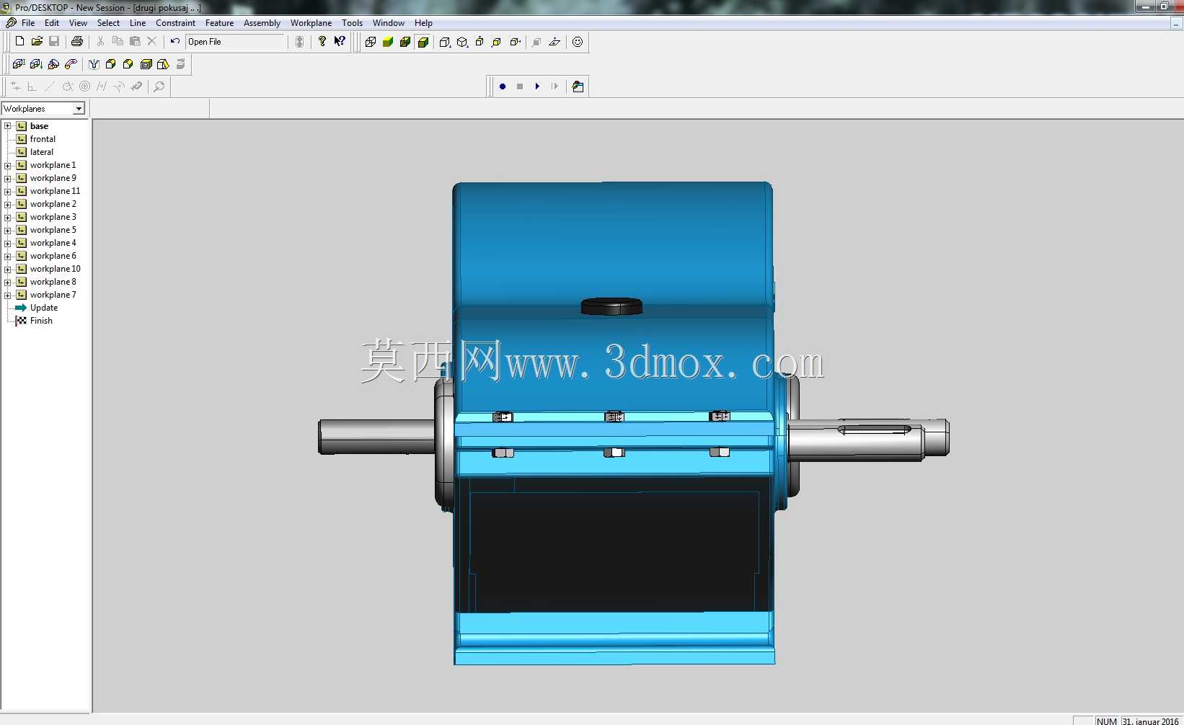Select the frontal workplane in the tree
The image size is (1184, 725).
coord(43,139)
